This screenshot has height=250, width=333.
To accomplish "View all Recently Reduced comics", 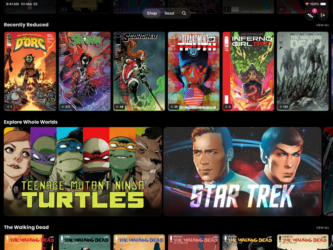I will (x=322, y=25).
